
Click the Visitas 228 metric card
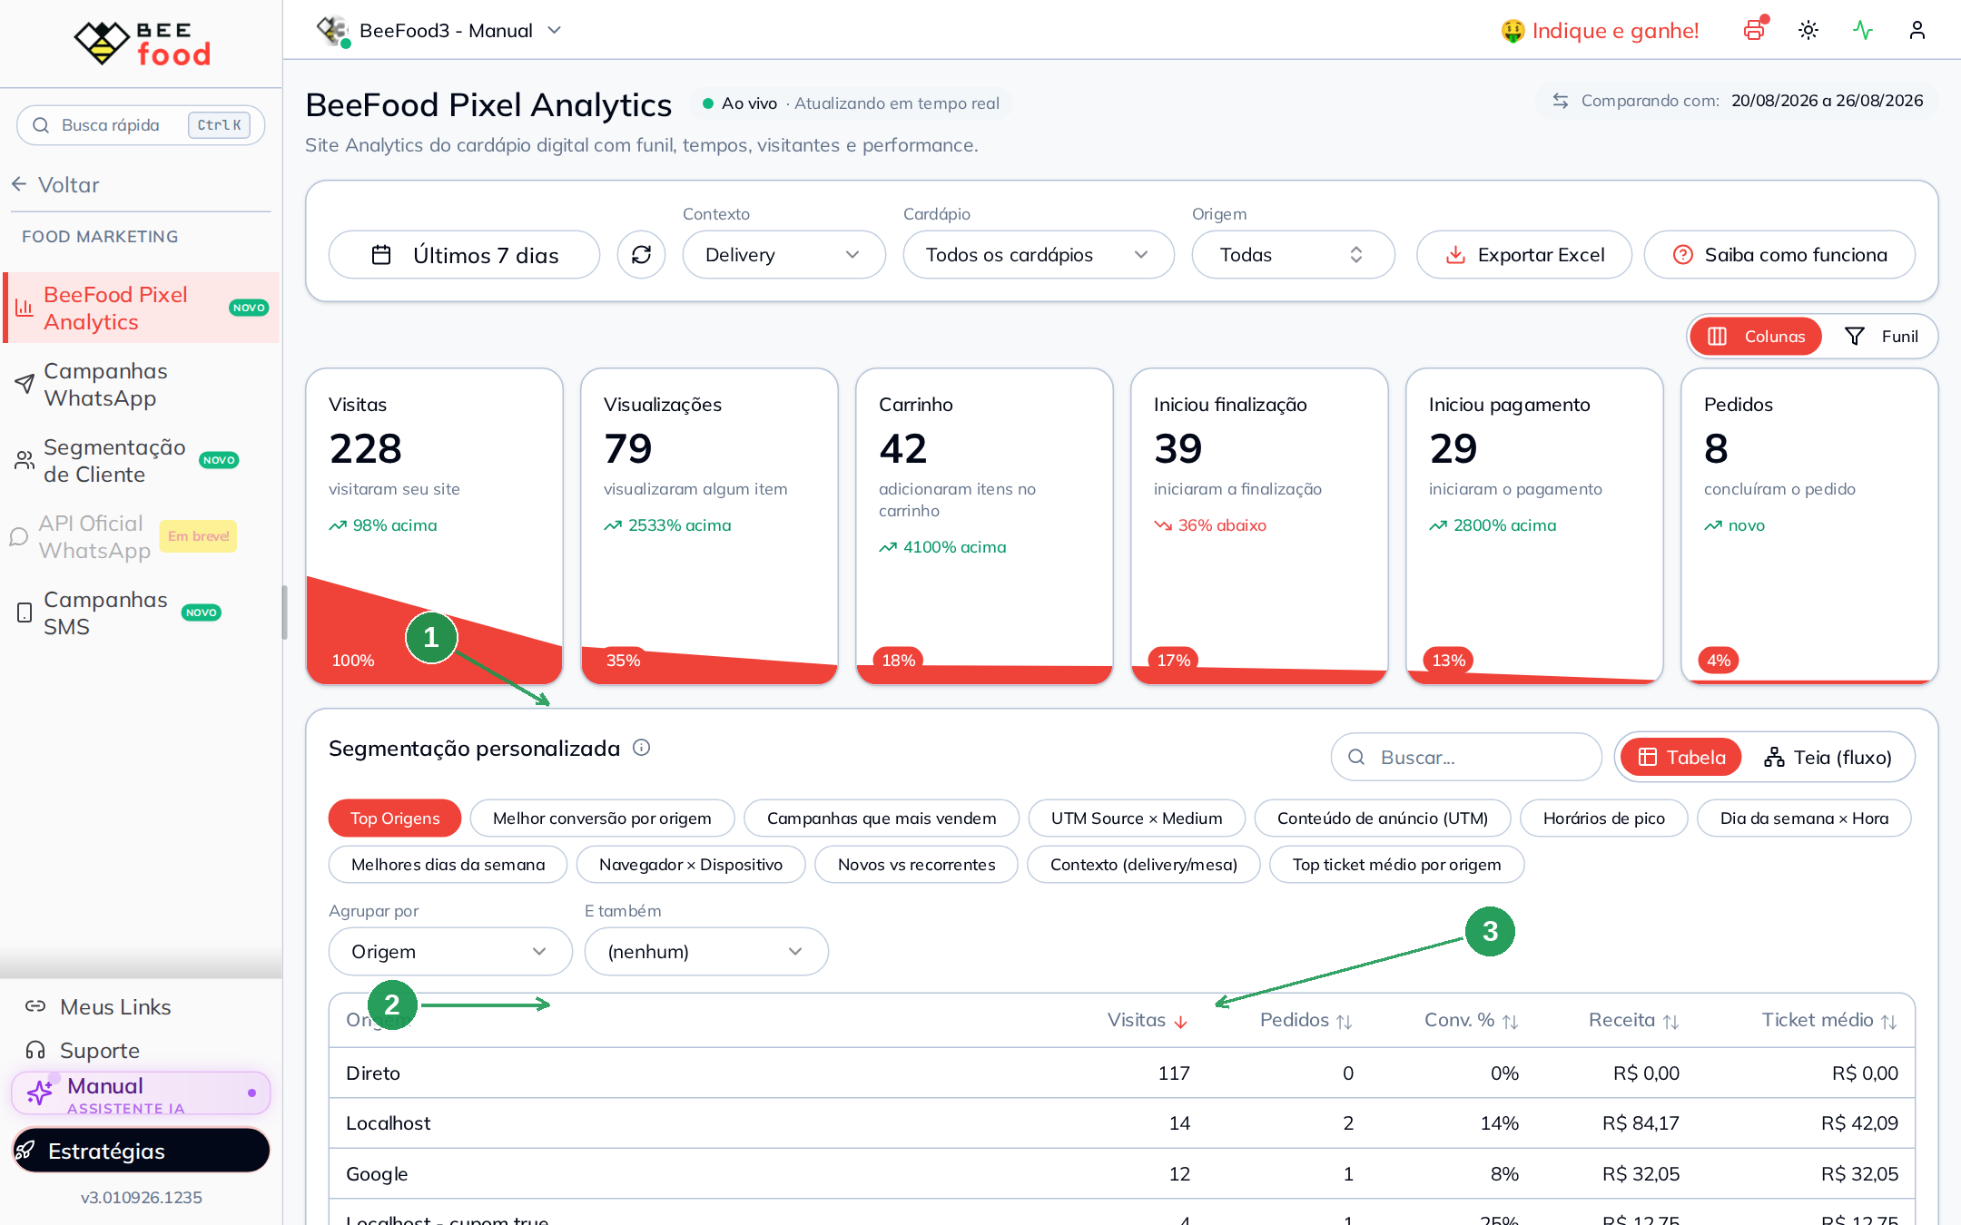[x=435, y=526]
